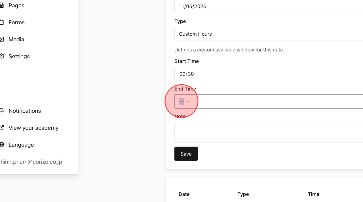Image resolution: width=363 pixels, height=202 pixels.
Task: Click the Save button
Action: 186,154
